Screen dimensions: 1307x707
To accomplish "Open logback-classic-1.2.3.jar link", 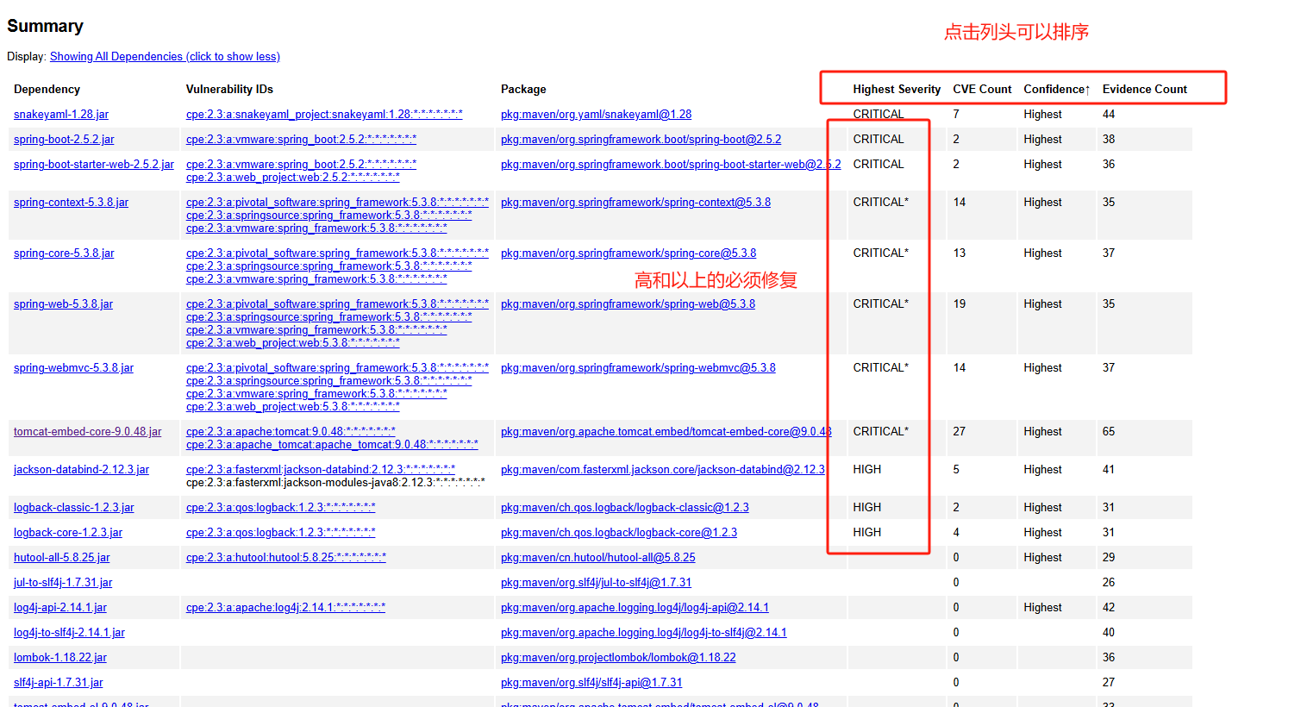I will point(74,508).
